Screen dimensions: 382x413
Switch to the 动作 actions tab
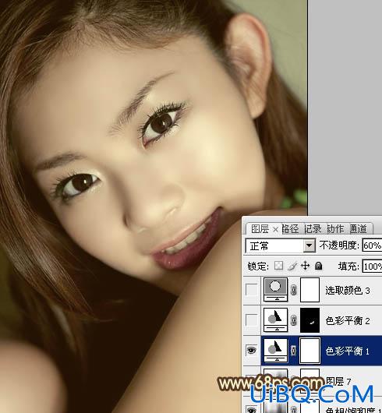point(335,229)
